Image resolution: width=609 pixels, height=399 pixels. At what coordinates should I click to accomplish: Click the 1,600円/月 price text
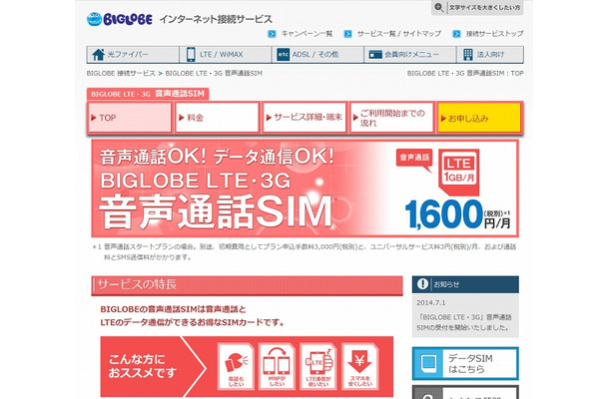(x=457, y=214)
